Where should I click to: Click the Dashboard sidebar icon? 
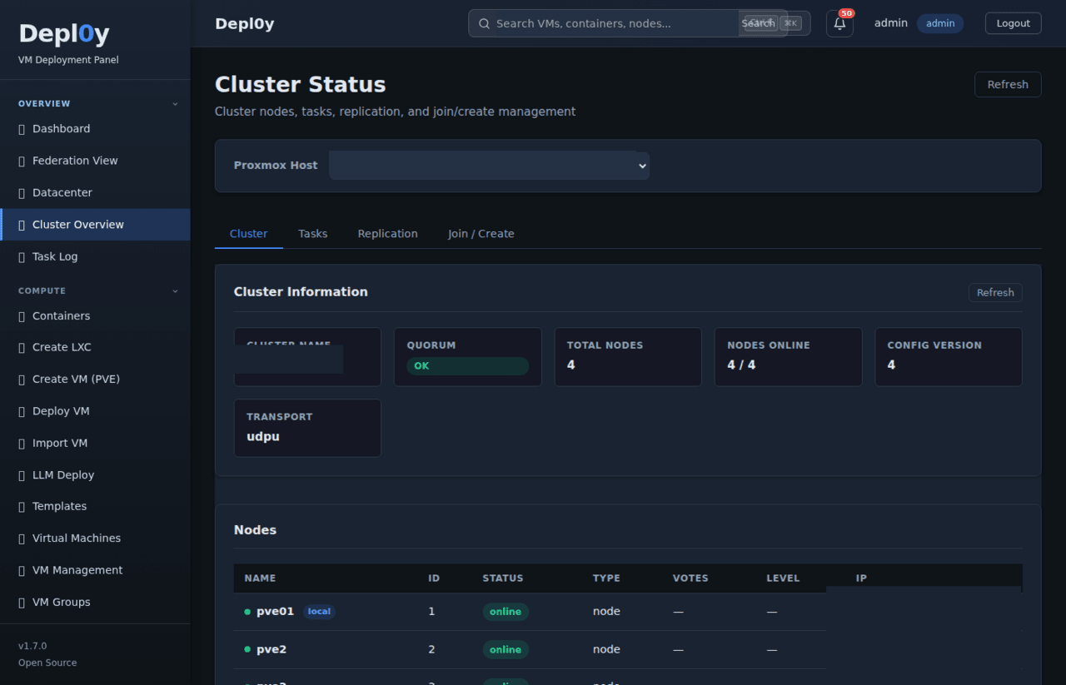22,129
